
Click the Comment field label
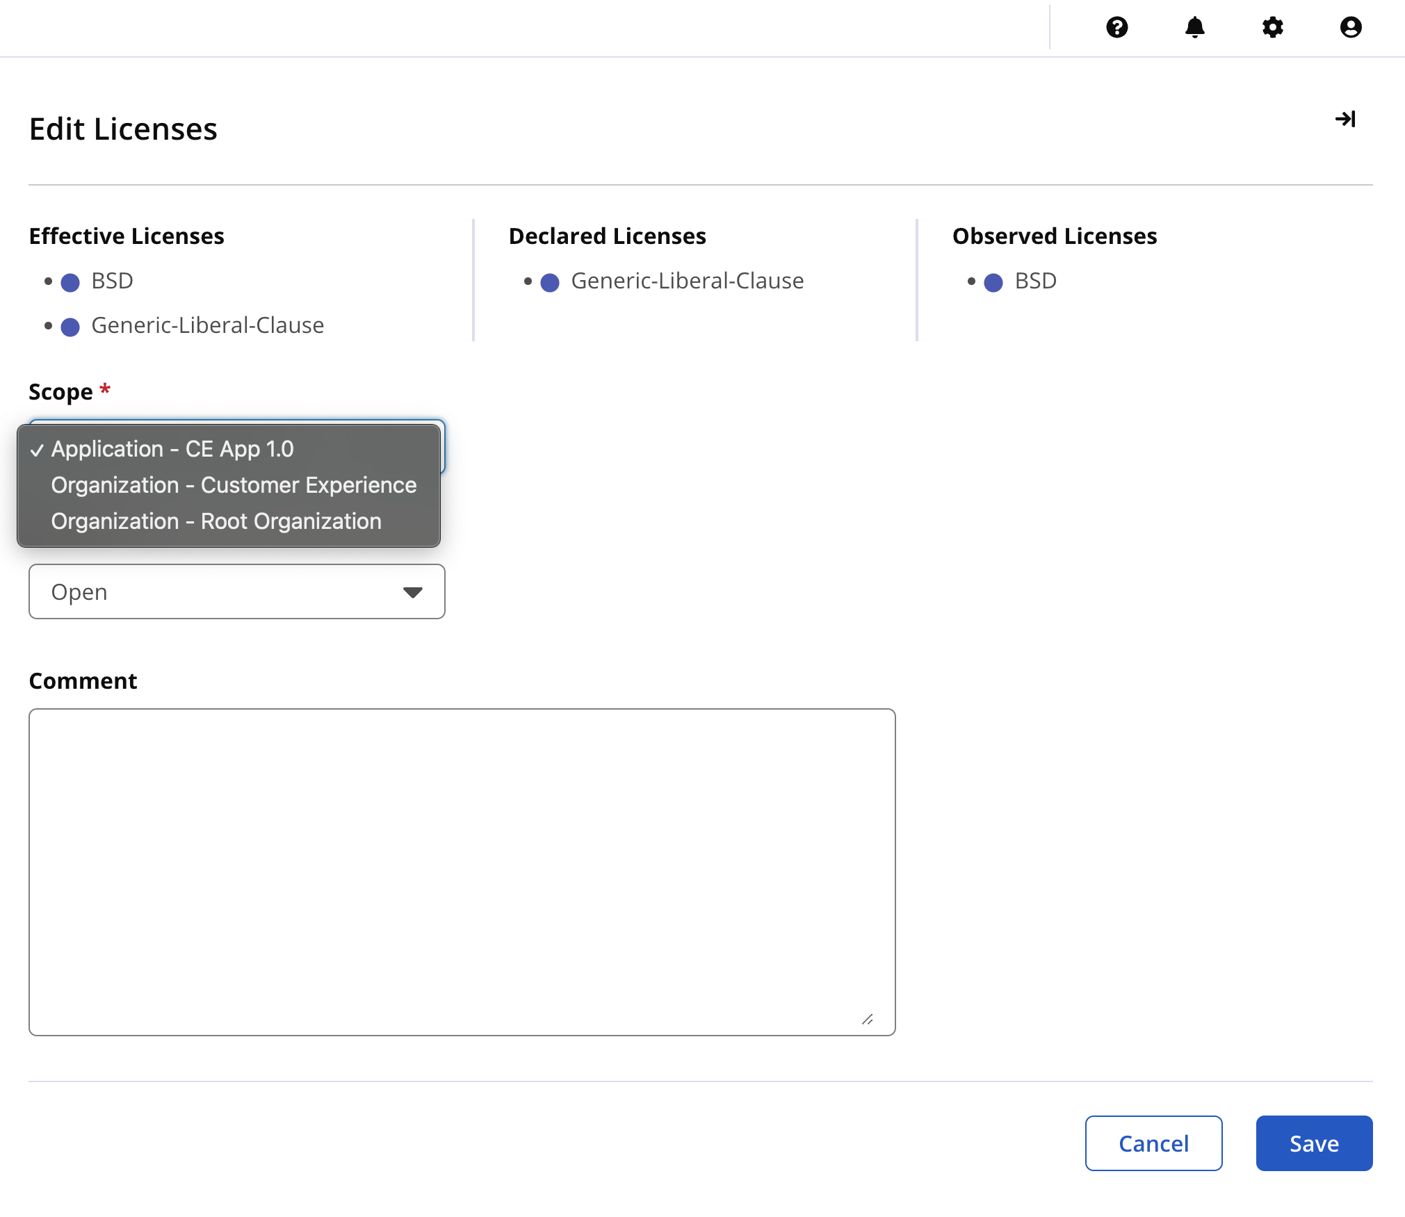[x=83, y=681]
